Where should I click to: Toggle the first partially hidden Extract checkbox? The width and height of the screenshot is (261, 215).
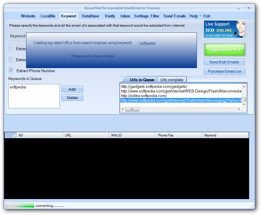coord(11,49)
